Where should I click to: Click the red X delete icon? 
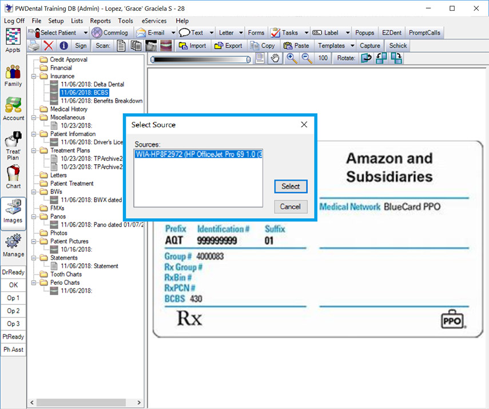pos(49,46)
